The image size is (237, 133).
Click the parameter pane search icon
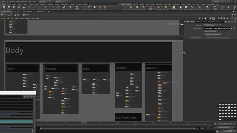[x=229, y=22]
